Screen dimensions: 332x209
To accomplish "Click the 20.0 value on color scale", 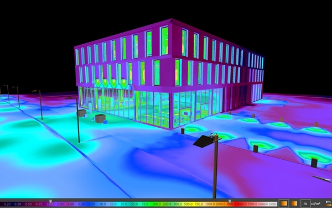I will (113, 205).
